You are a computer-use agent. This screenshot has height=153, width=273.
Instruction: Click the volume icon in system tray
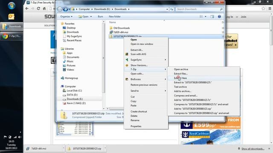(x=20, y=137)
